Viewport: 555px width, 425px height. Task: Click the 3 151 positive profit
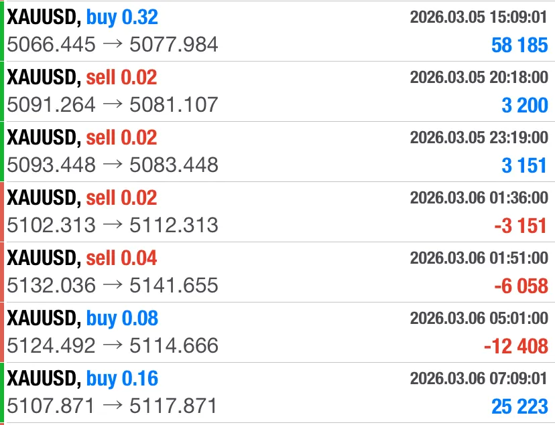pyautogui.click(x=524, y=165)
